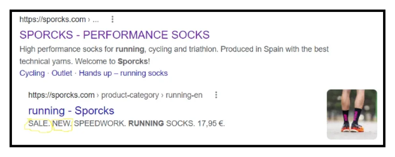Image resolution: width=395 pixels, height=157 pixels.
Task: Visit the Outlet sitelink
Action: [x=62, y=73]
